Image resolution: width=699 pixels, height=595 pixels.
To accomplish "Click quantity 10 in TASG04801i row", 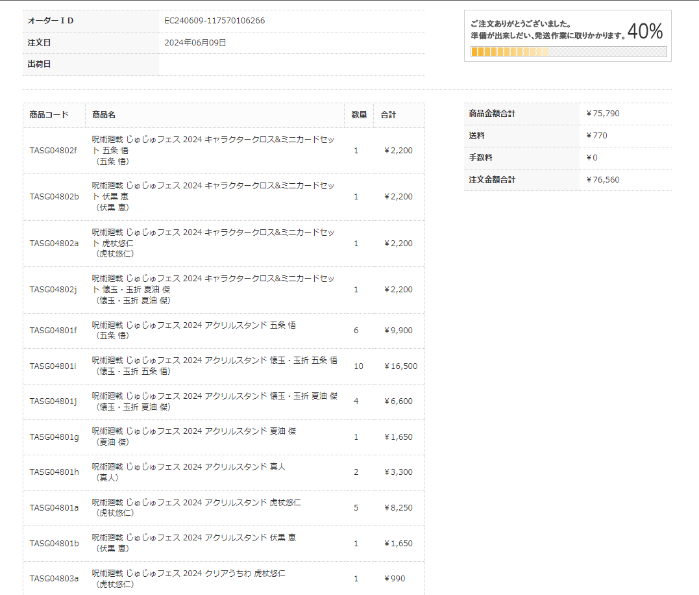I will (358, 366).
